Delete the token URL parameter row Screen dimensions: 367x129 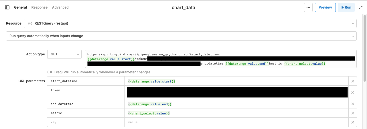[352, 92]
